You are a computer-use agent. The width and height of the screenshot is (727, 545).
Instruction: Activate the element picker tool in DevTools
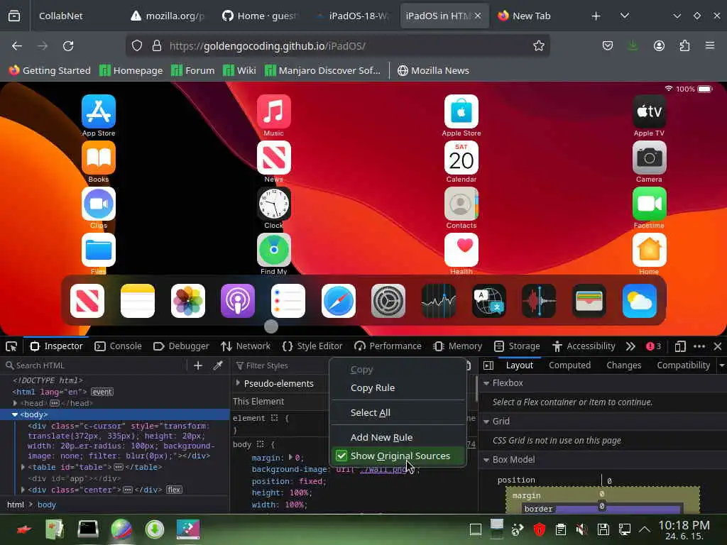pyautogui.click(x=11, y=346)
